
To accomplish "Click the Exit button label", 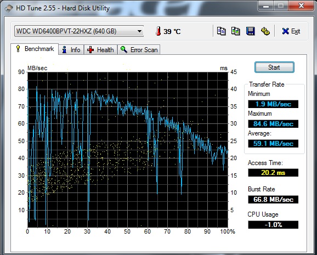I will click(296, 31).
